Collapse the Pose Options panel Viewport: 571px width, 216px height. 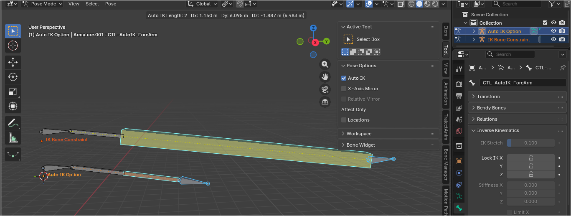(388, 66)
